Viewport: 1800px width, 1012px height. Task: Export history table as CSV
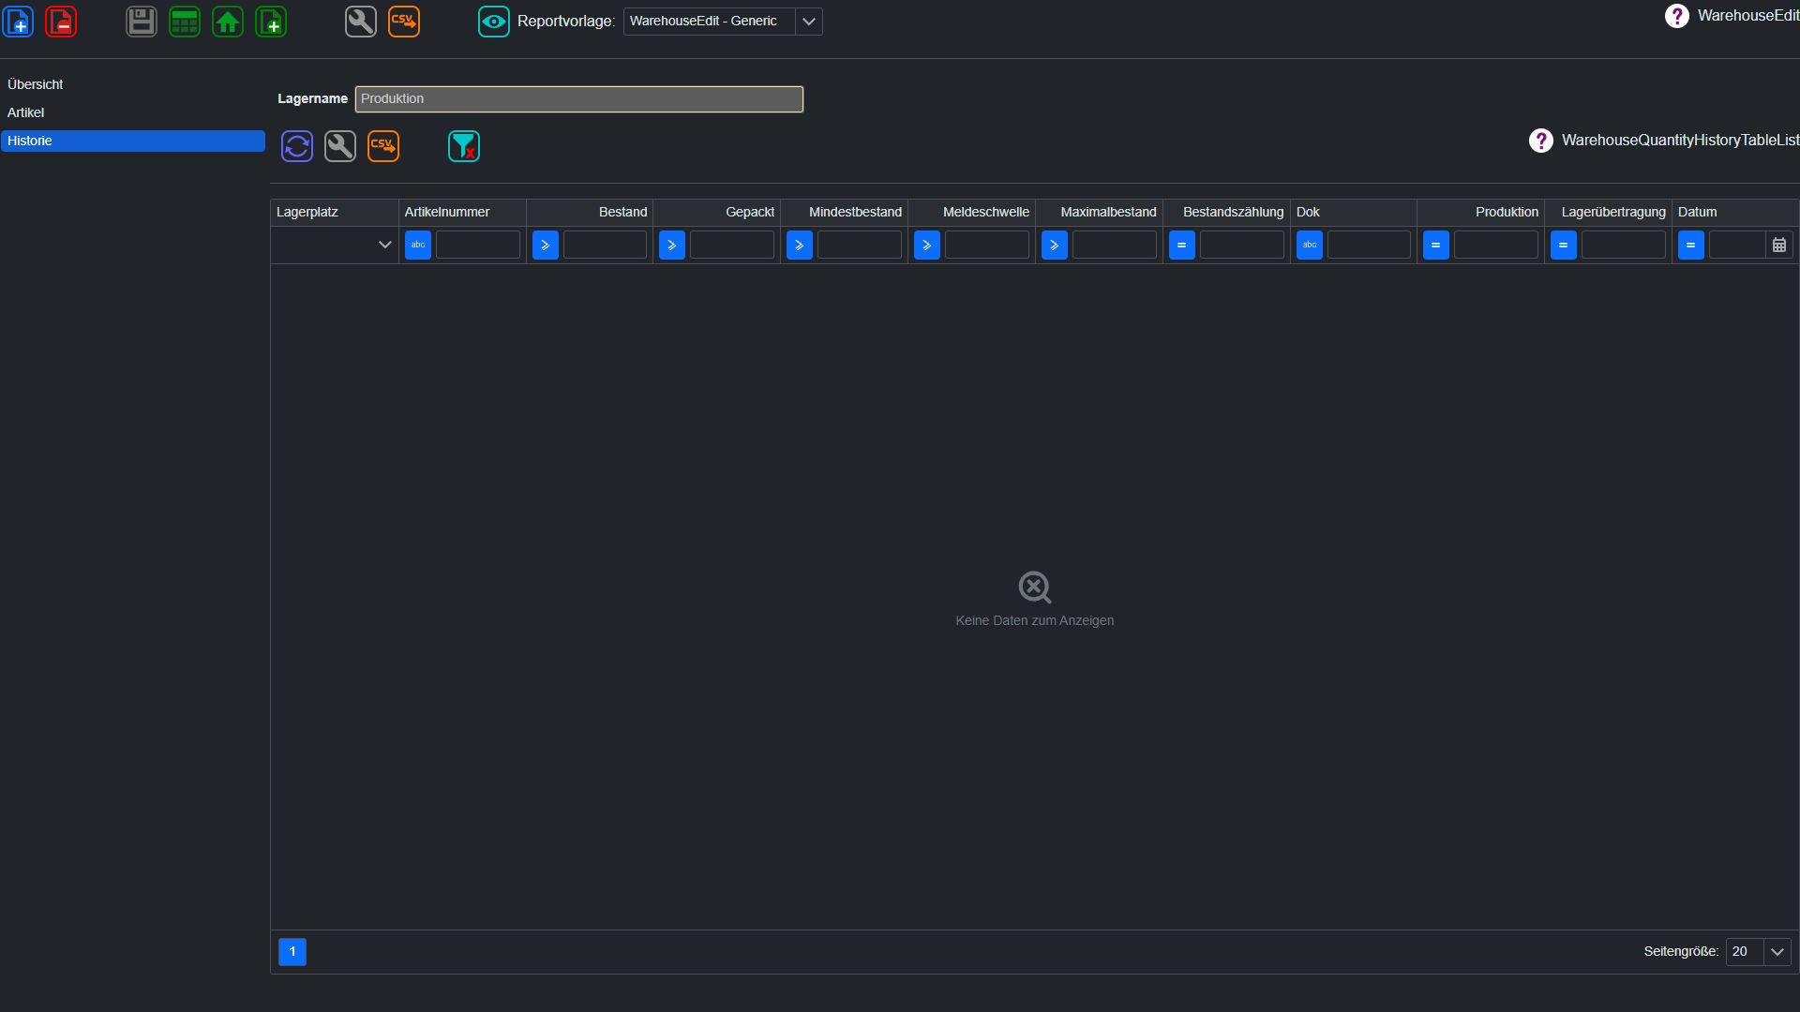(383, 146)
